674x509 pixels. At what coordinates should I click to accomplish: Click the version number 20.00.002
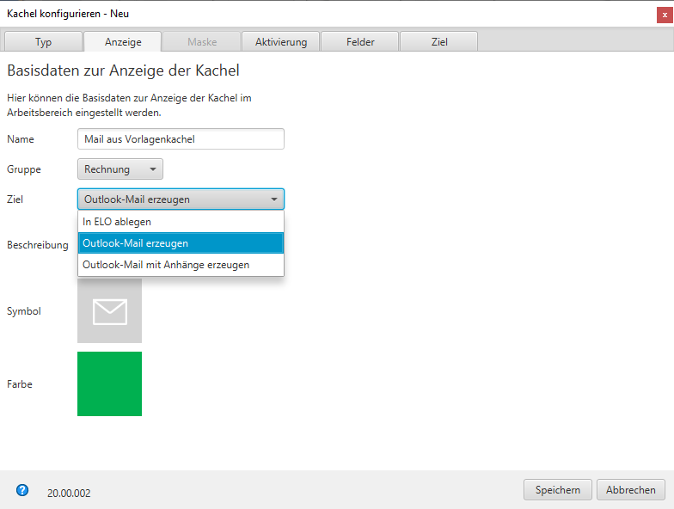pyautogui.click(x=69, y=494)
